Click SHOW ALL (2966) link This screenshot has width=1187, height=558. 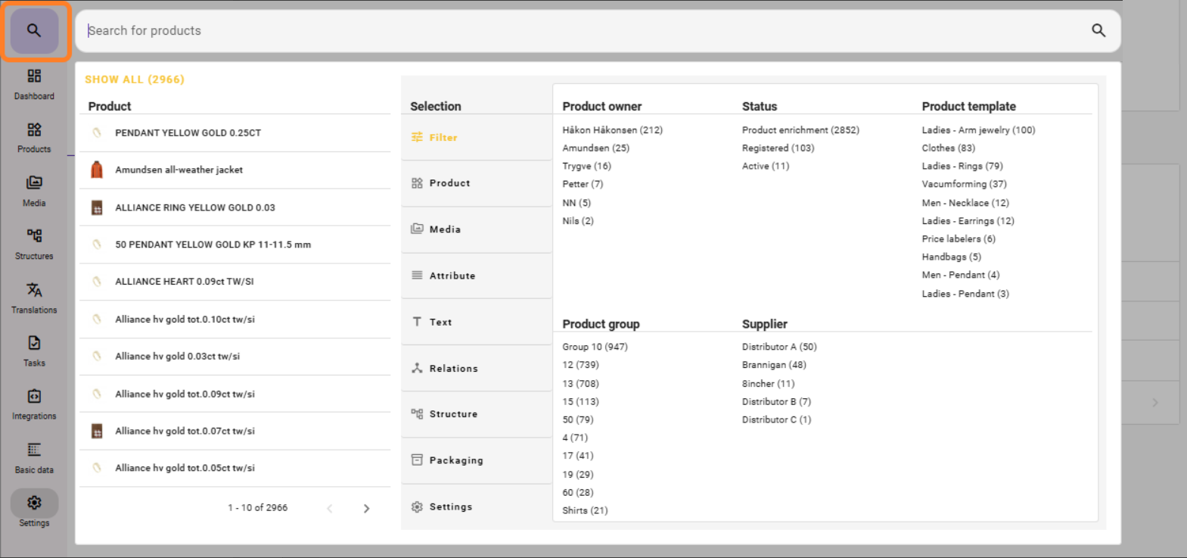tap(135, 79)
